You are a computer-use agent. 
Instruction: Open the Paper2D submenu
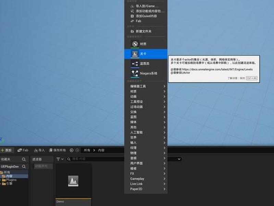click(146, 189)
